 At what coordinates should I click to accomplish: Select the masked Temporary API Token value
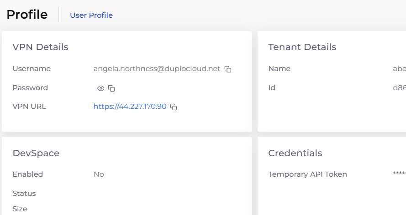pos(399,174)
